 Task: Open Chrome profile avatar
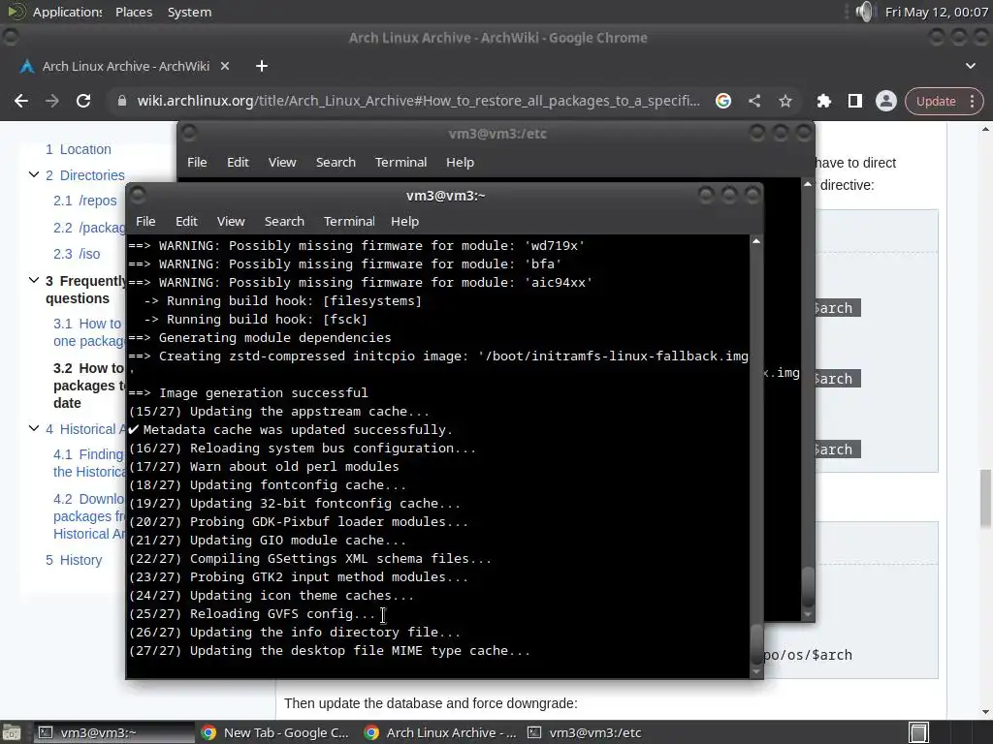click(886, 101)
